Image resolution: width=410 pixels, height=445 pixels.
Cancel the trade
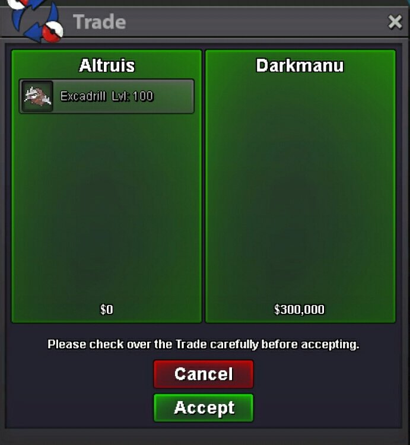(x=204, y=374)
